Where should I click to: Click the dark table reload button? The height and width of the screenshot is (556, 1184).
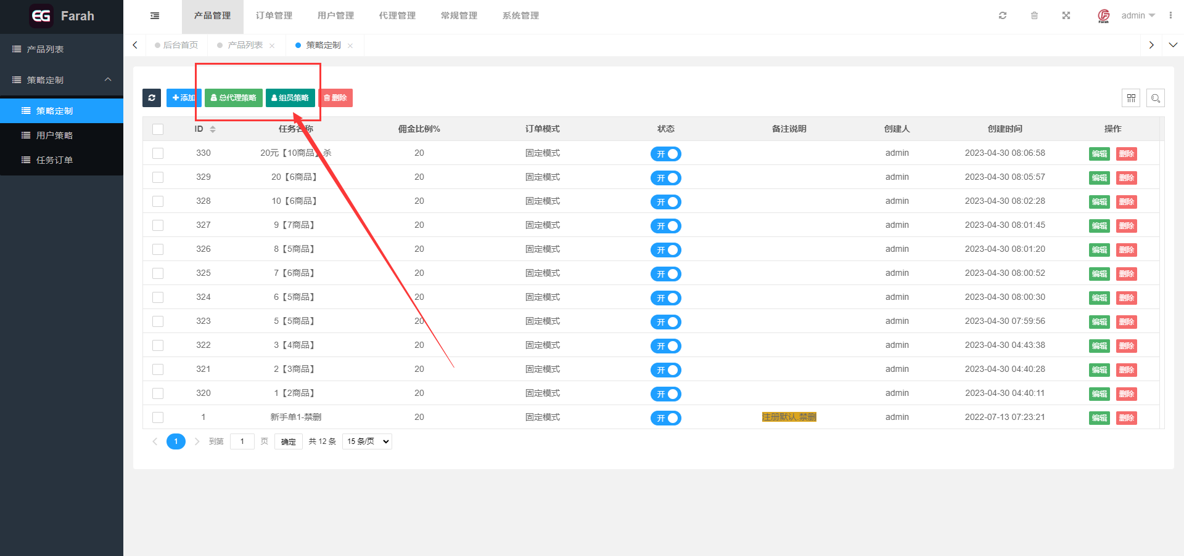(x=152, y=98)
